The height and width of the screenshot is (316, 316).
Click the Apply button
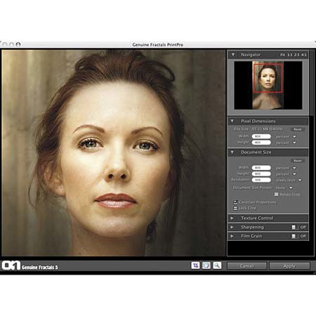click(x=289, y=266)
